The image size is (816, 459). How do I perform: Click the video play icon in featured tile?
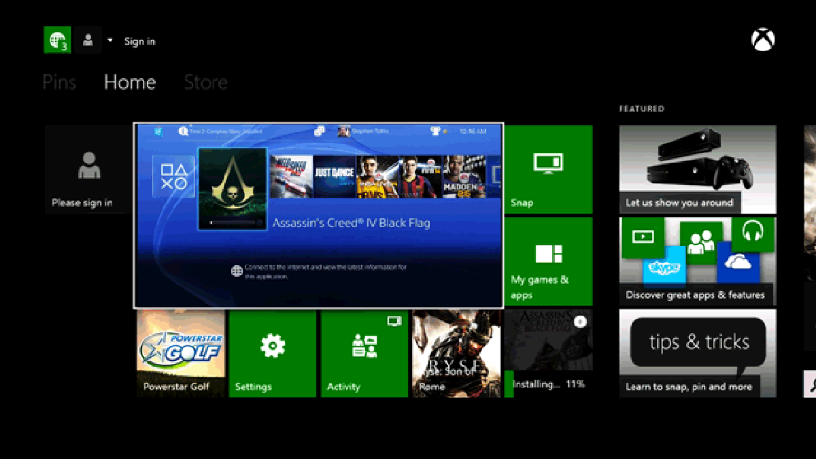tap(643, 237)
